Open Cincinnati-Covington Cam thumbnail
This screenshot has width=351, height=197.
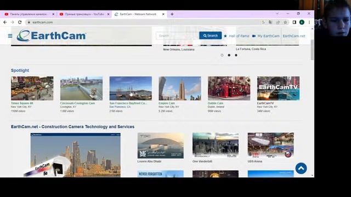tap(82, 88)
